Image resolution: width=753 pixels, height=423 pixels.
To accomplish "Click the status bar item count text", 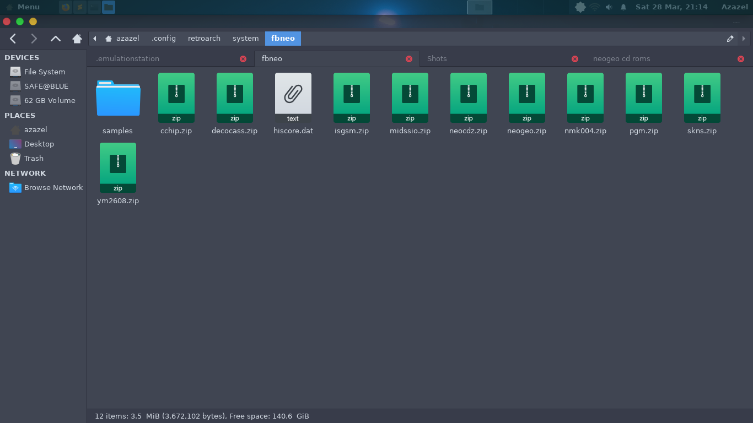I will pyautogui.click(x=202, y=416).
